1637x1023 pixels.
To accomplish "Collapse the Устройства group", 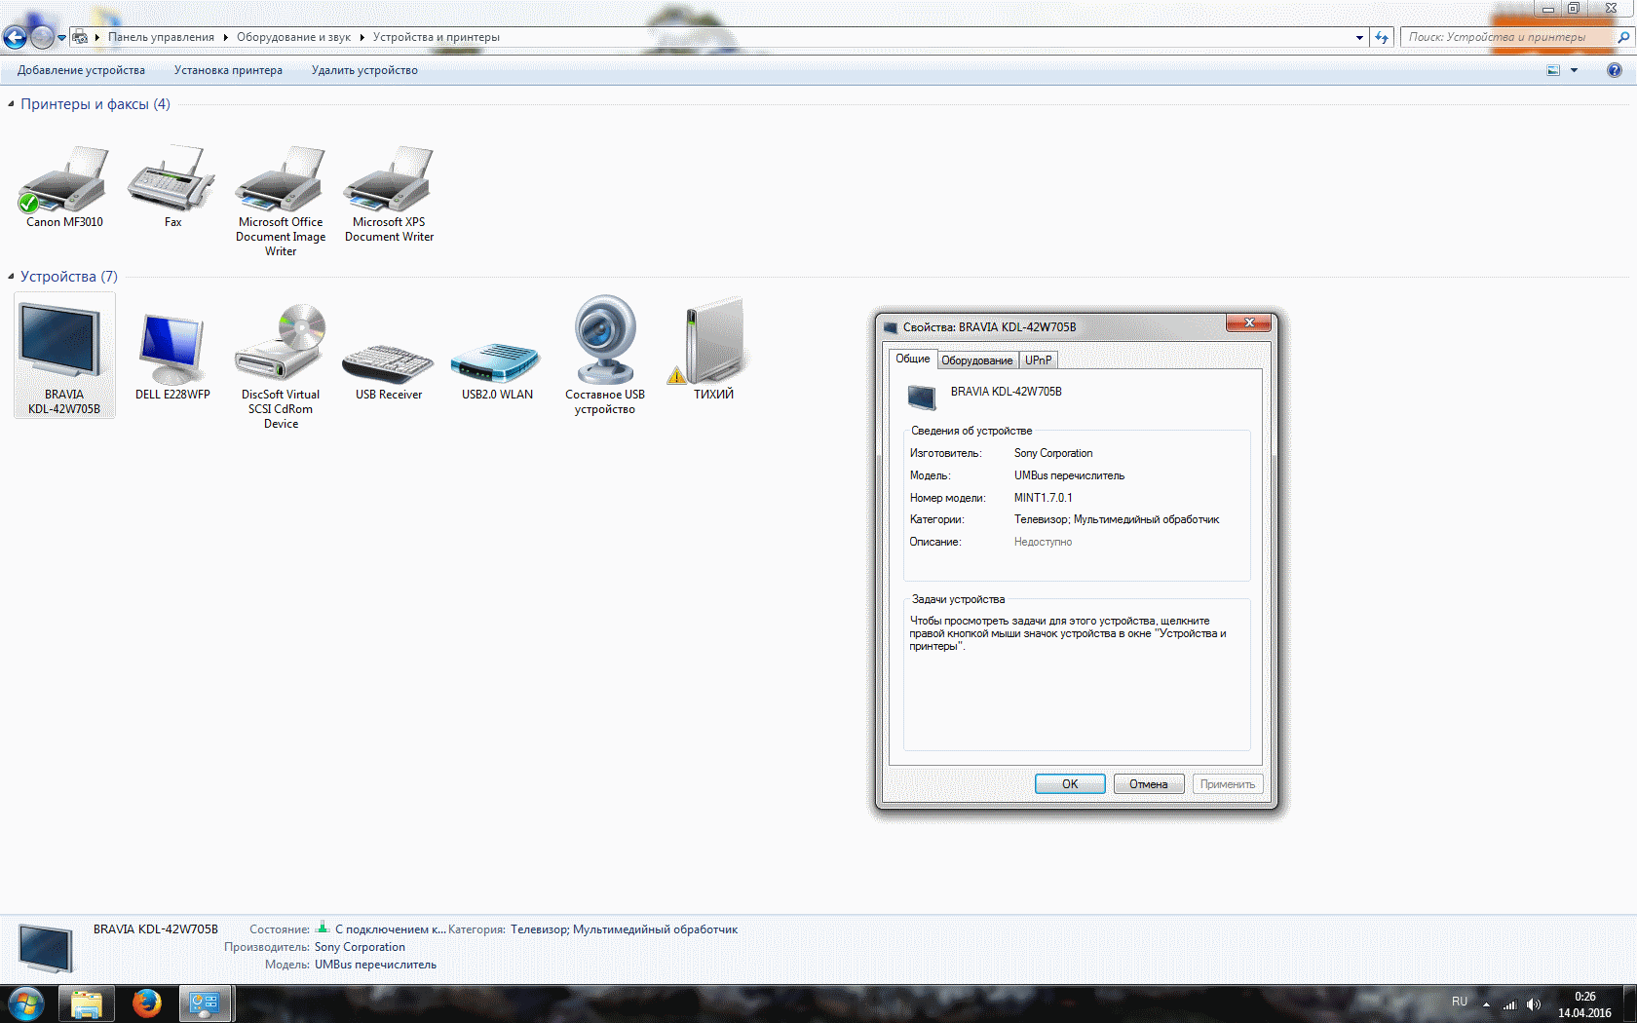I will tap(11, 277).
